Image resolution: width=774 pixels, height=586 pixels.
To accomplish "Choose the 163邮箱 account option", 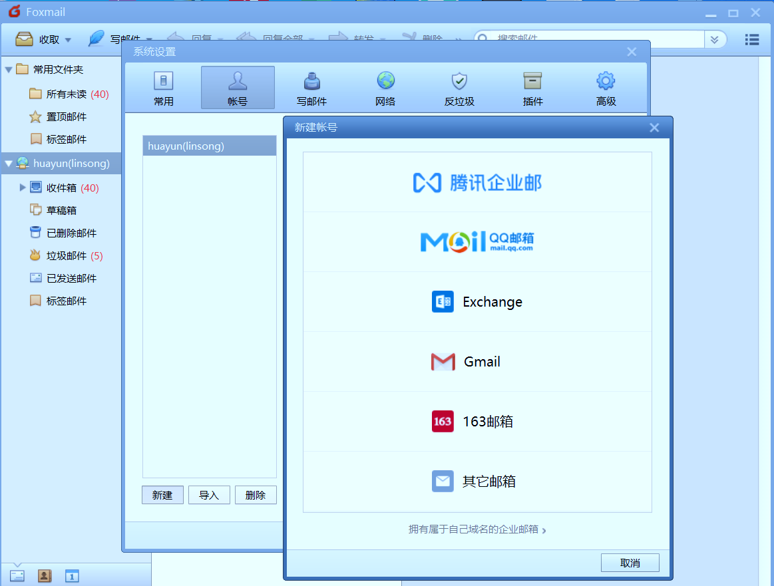I will [477, 421].
